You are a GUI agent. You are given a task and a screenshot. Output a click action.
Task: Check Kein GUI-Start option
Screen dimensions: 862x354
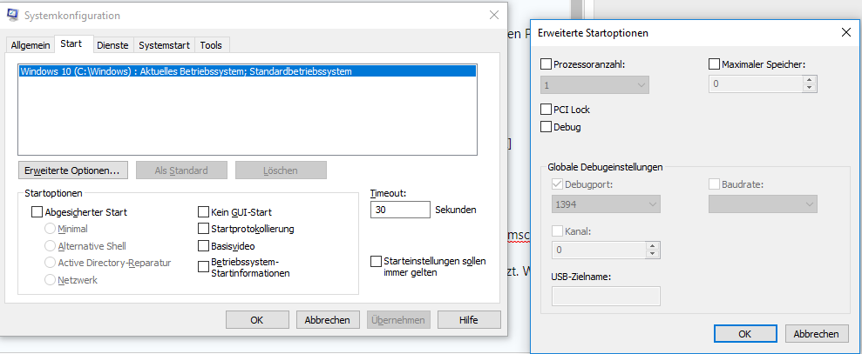[x=204, y=211]
